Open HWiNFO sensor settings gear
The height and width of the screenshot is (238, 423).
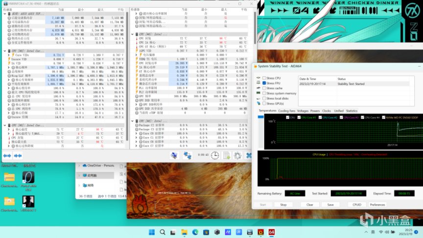(x=237, y=155)
